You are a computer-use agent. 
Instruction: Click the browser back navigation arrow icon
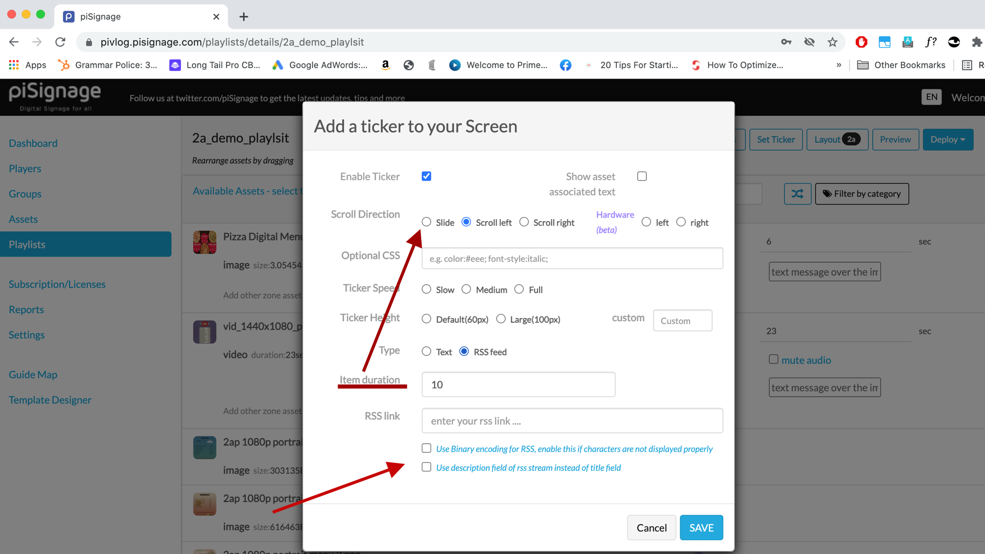click(13, 42)
